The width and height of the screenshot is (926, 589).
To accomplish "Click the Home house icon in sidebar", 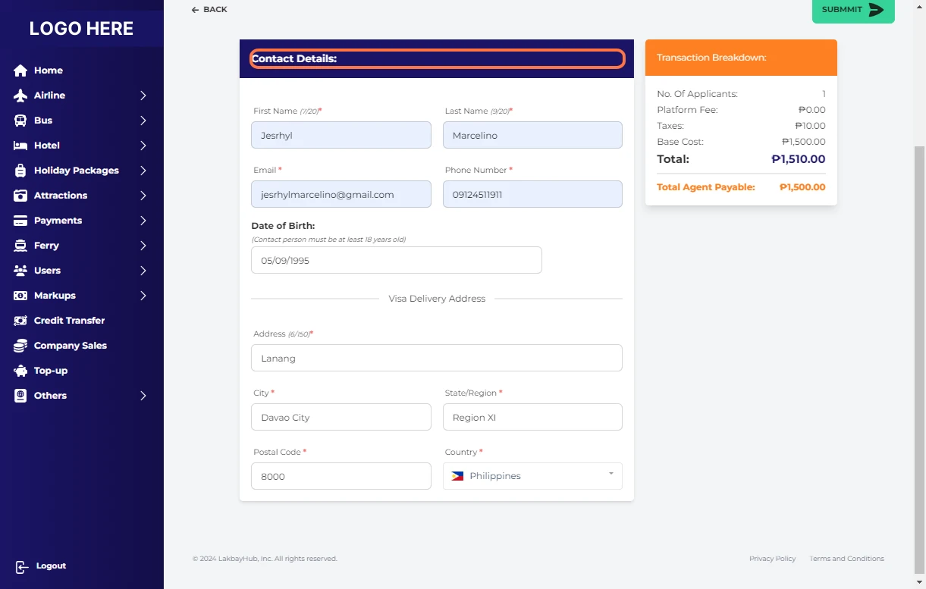I will tap(20, 70).
